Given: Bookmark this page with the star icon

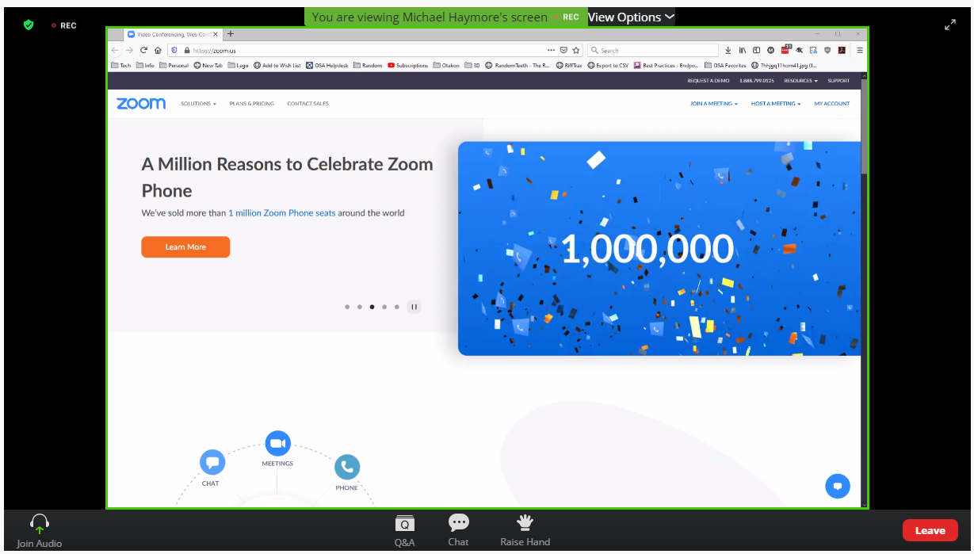Looking at the screenshot, I should (576, 50).
